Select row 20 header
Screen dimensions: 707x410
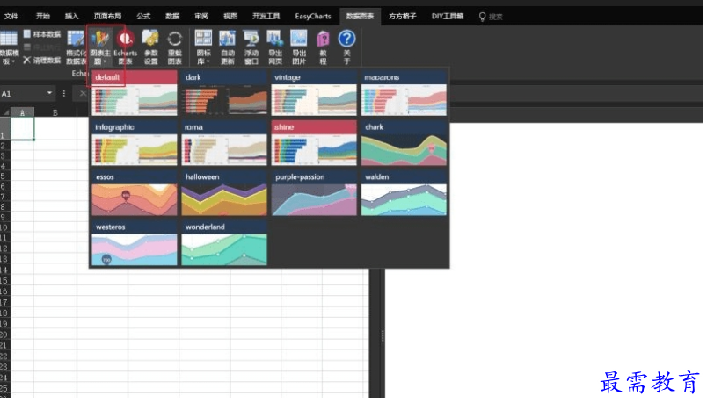pyautogui.click(x=4, y=334)
